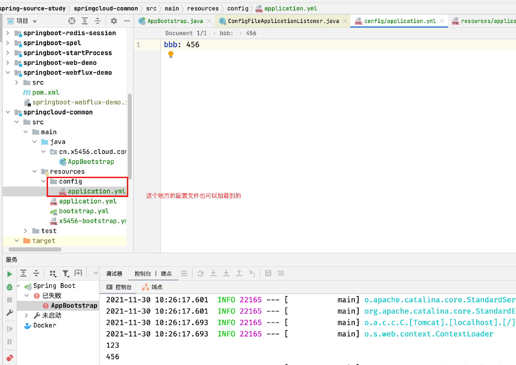Close ConfigFileApplicationListener.java tab
The height and width of the screenshot is (365, 516).
pyautogui.click(x=345, y=21)
